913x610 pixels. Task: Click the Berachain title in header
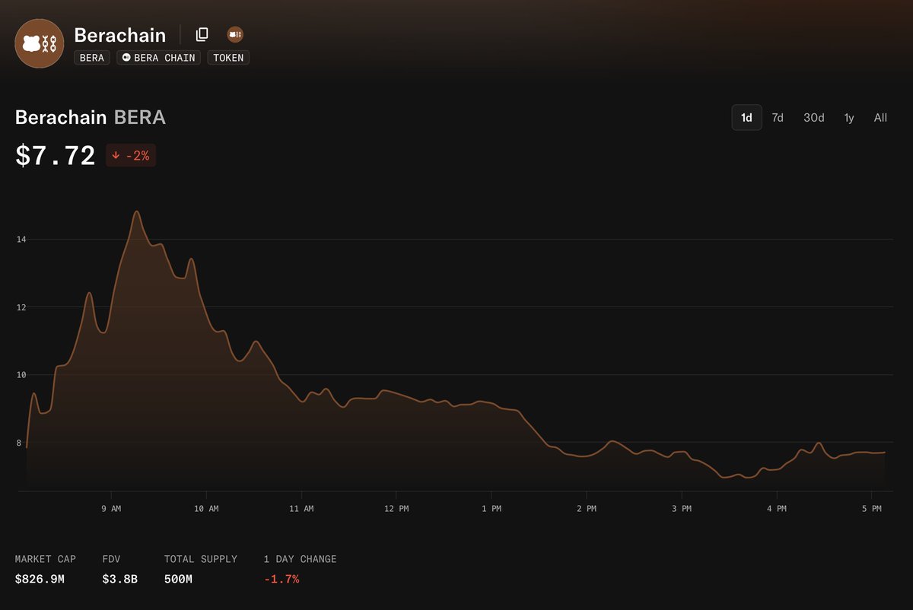(120, 34)
